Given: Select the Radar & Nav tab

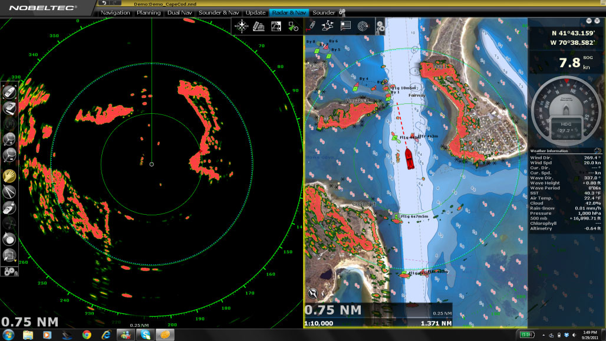Looking at the screenshot, I should coord(289,13).
